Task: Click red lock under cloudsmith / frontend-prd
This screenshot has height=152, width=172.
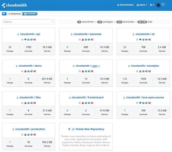Action: click(83, 103)
